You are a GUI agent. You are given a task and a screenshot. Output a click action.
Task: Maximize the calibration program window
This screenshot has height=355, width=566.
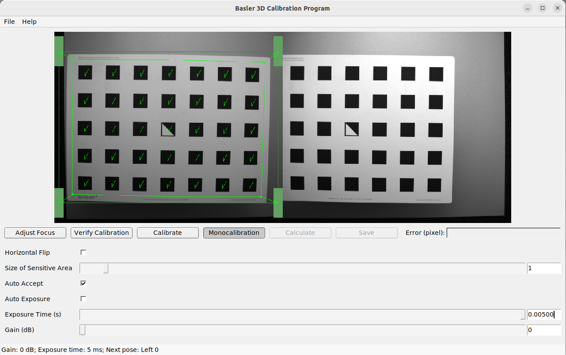point(543,8)
